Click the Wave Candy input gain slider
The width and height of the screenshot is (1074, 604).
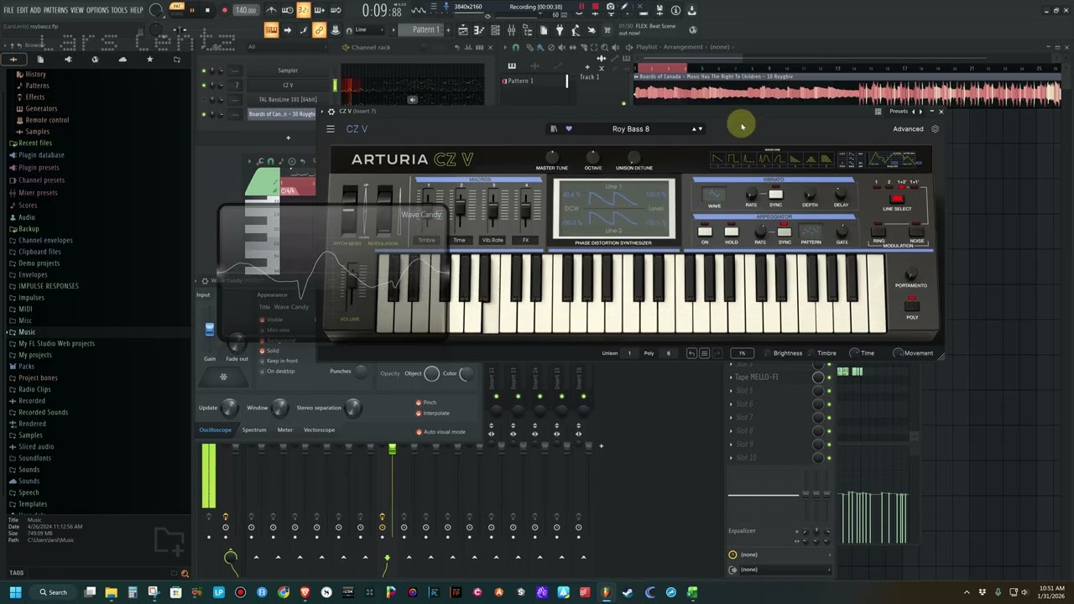[210, 330]
